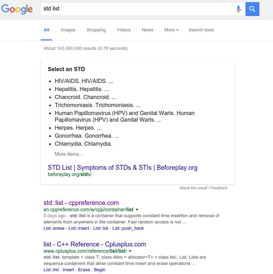Open the News tab
This screenshot has width=273, height=274.
[x=147, y=30]
